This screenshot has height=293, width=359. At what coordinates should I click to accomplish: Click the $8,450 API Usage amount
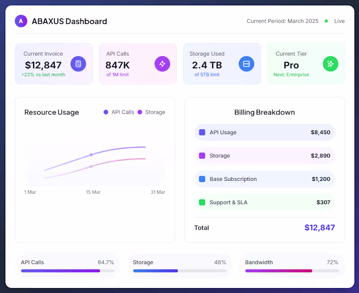point(320,132)
